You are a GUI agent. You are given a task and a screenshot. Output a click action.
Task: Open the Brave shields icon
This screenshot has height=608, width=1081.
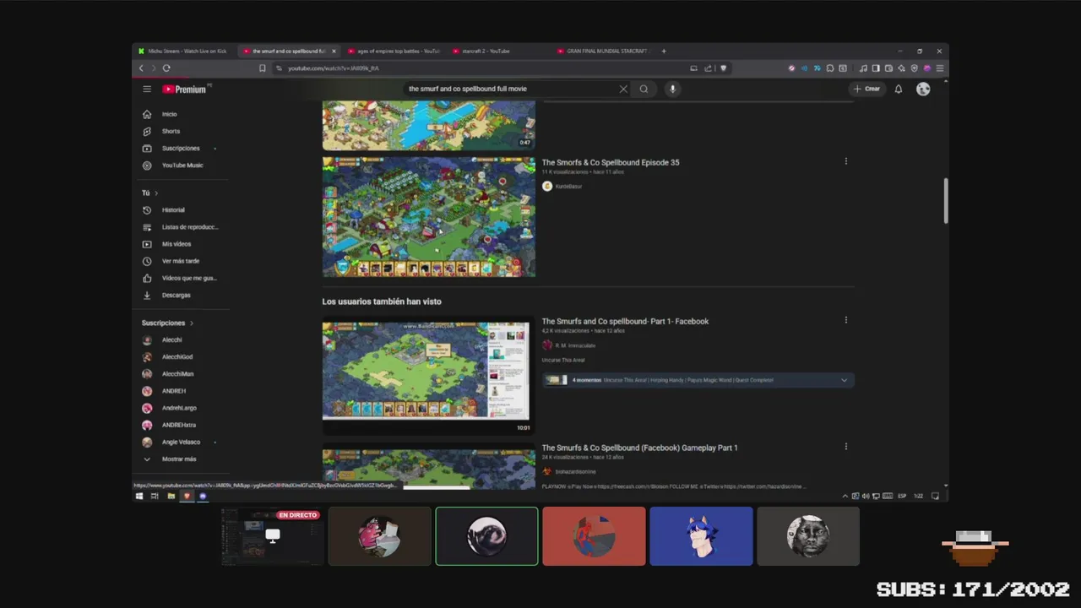(723, 68)
